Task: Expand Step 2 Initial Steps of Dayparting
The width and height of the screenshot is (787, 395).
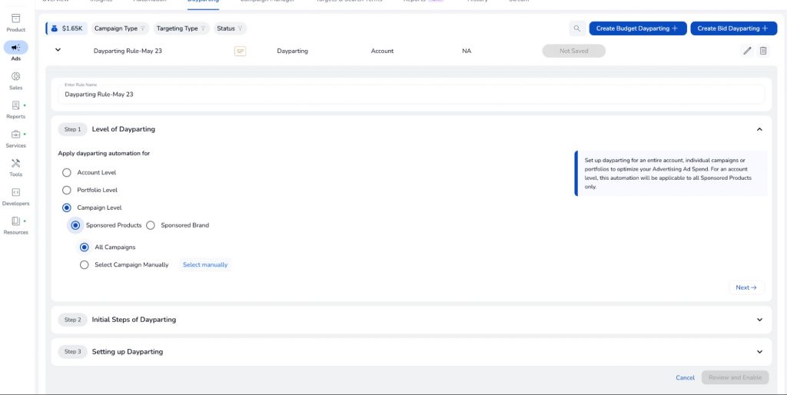Action: pos(759,320)
